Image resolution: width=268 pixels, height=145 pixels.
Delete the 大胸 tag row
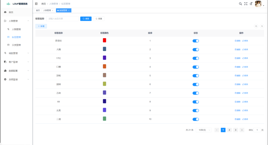click(x=237, y=49)
